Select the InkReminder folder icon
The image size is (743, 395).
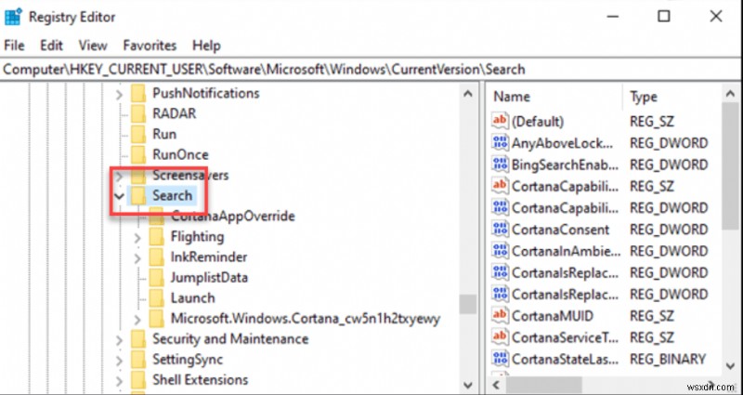pos(156,257)
